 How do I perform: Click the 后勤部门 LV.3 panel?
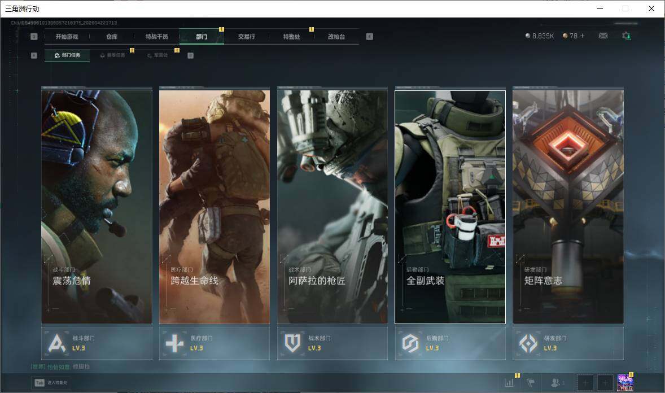[450, 343]
